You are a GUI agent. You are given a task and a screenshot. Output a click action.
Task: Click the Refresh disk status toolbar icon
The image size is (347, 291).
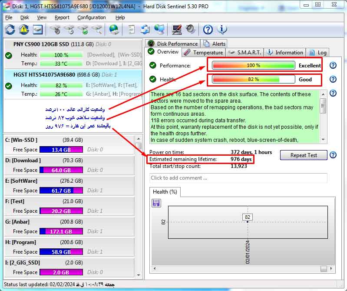(10, 30)
